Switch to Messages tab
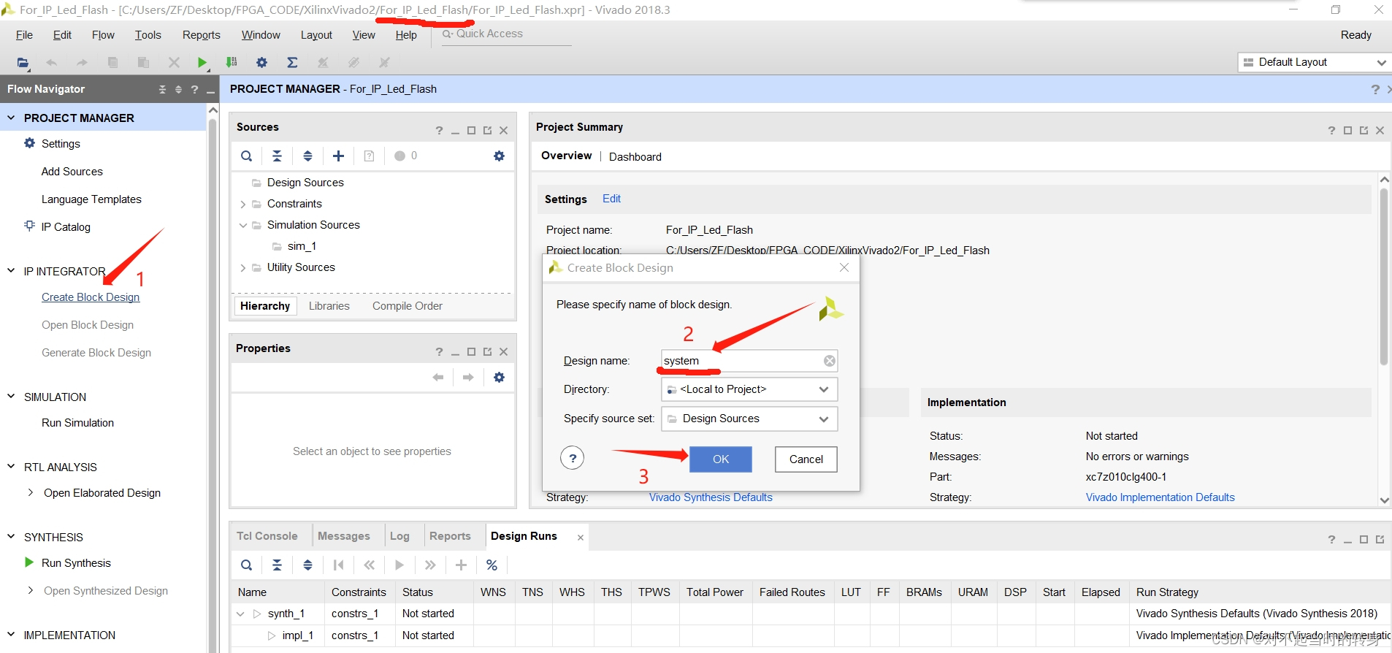The height and width of the screenshot is (653, 1392). point(344,536)
